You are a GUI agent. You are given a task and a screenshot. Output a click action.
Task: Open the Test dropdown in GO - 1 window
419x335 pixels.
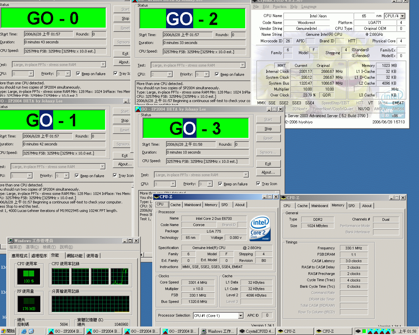click(x=102, y=167)
